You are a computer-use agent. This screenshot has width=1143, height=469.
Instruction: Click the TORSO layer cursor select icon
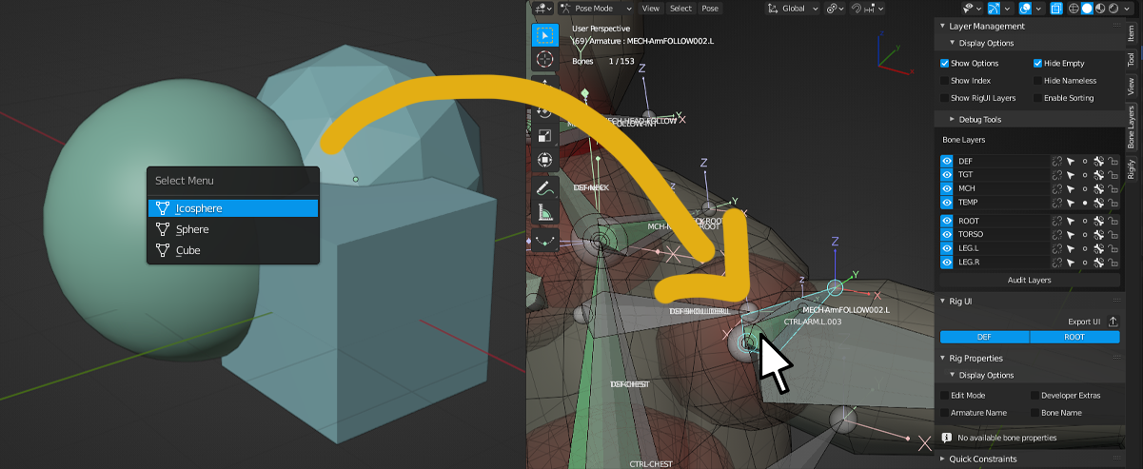(x=1070, y=234)
